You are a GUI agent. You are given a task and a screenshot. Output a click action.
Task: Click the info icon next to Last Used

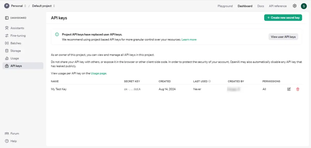(x=210, y=82)
